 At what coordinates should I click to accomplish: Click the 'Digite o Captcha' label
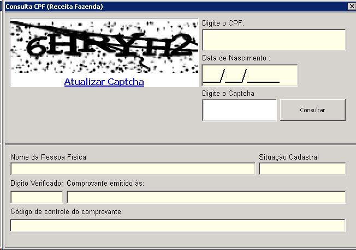click(228, 94)
